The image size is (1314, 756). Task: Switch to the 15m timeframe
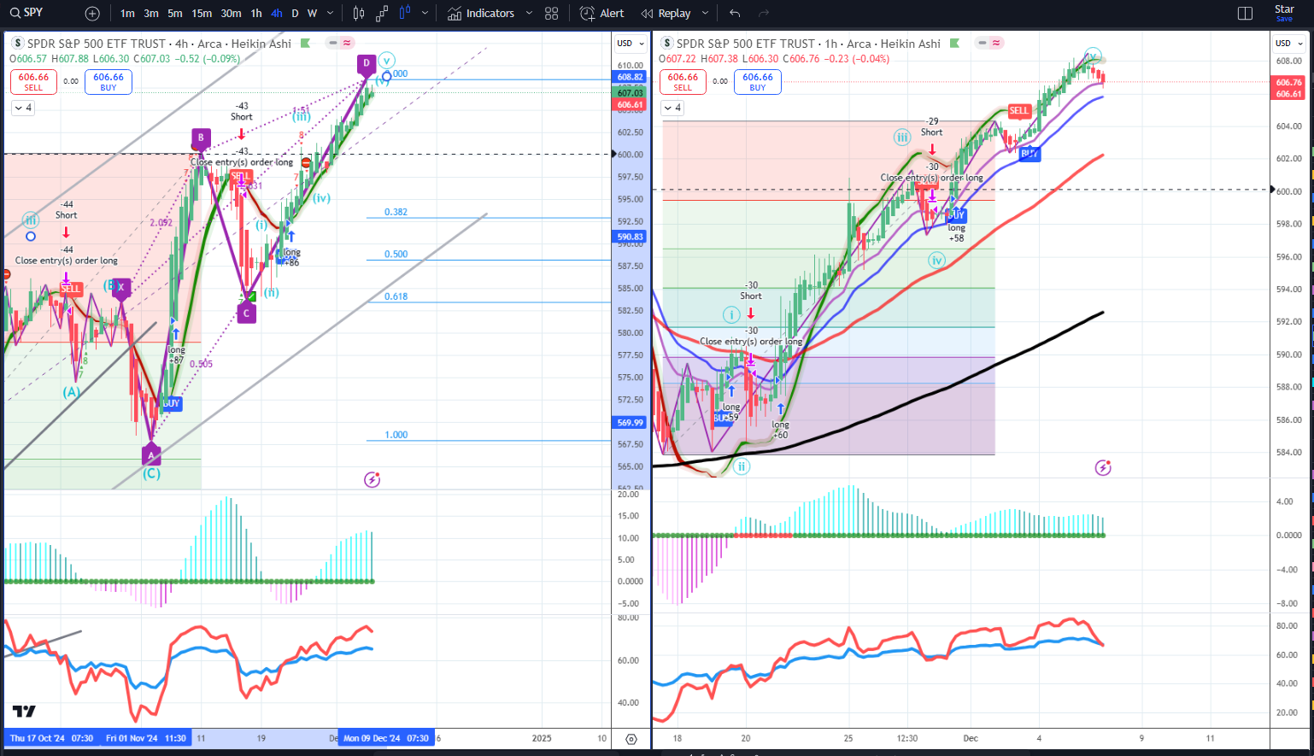[202, 14]
